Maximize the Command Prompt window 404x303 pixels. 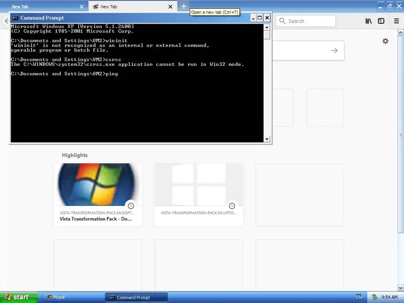click(x=260, y=18)
